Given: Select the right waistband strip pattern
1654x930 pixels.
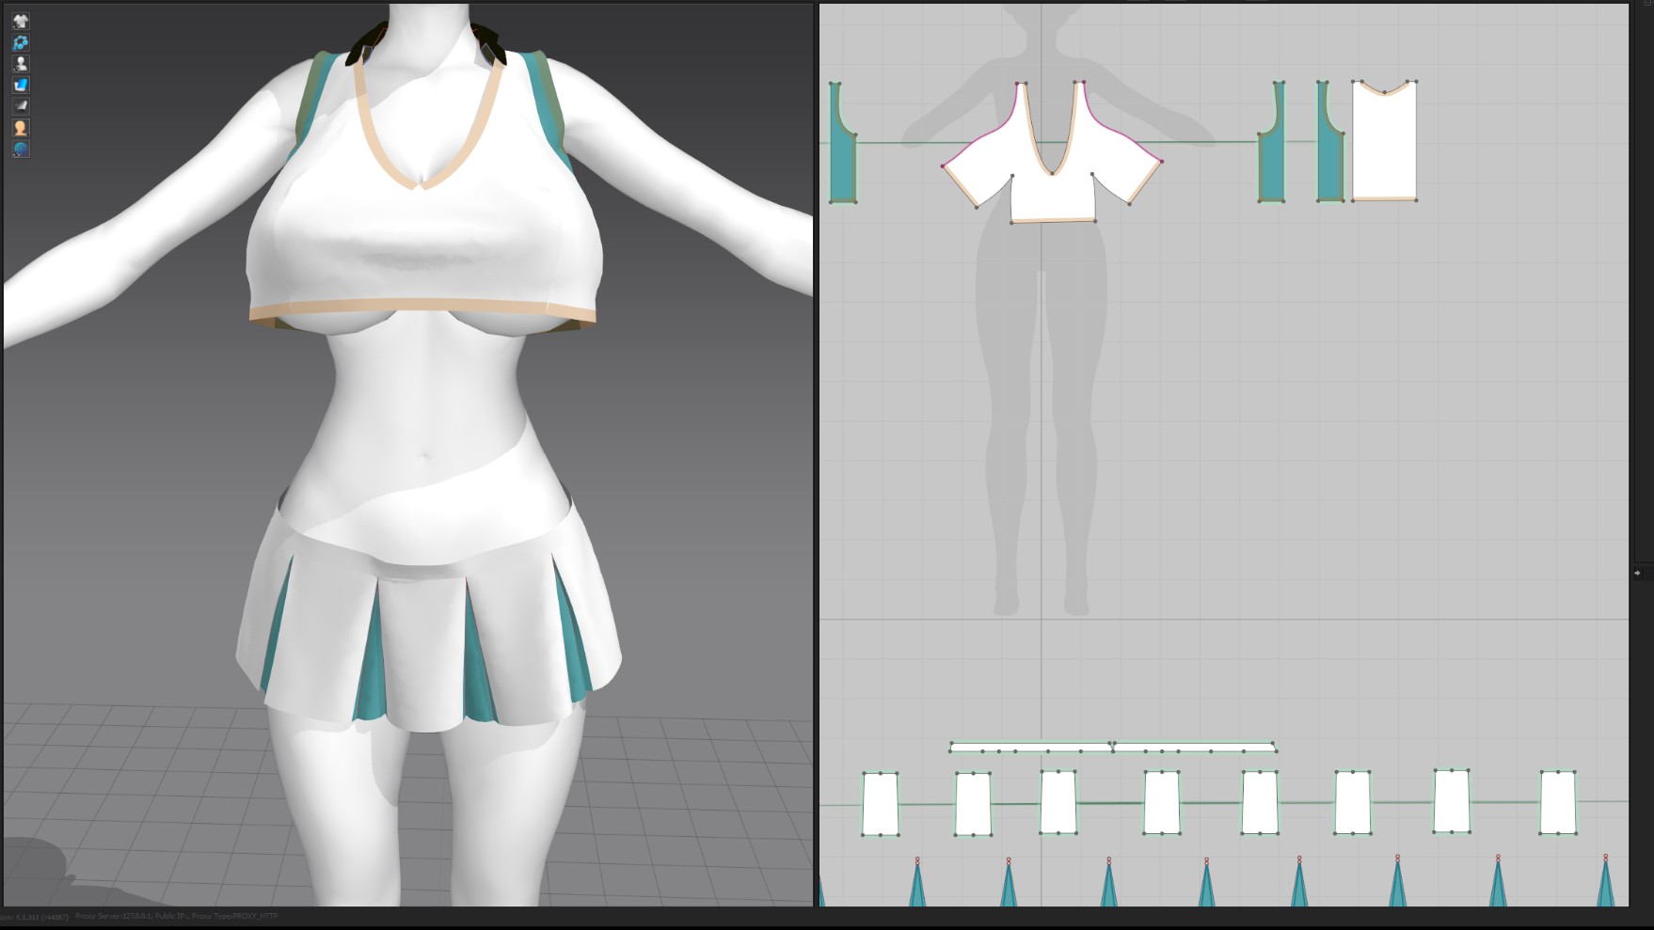Looking at the screenshot, I should (x=1194, y=748).
